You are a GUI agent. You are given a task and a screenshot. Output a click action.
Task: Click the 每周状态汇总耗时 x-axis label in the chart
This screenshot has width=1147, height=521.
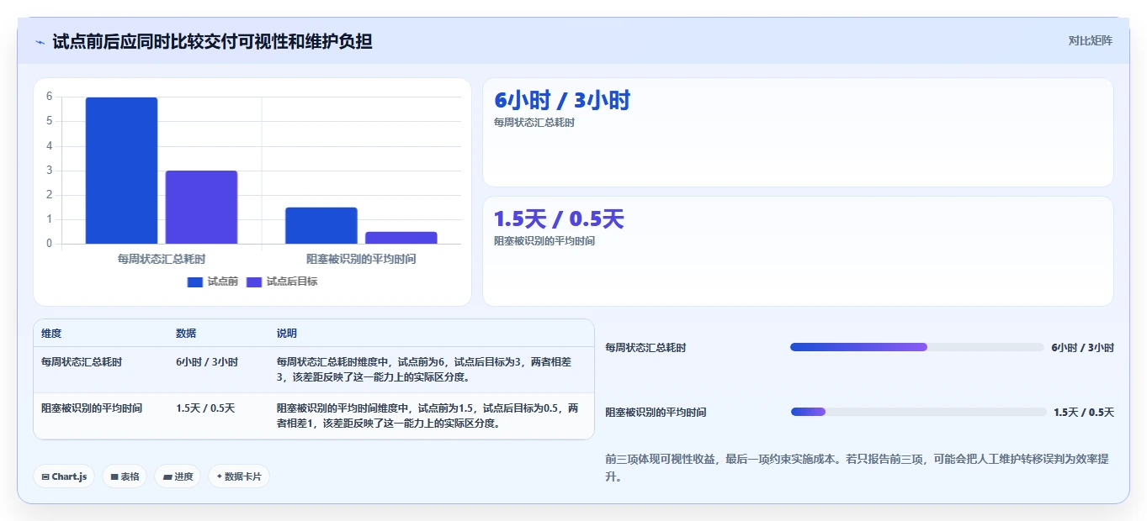pyautogui.click(x=162, y=259)
